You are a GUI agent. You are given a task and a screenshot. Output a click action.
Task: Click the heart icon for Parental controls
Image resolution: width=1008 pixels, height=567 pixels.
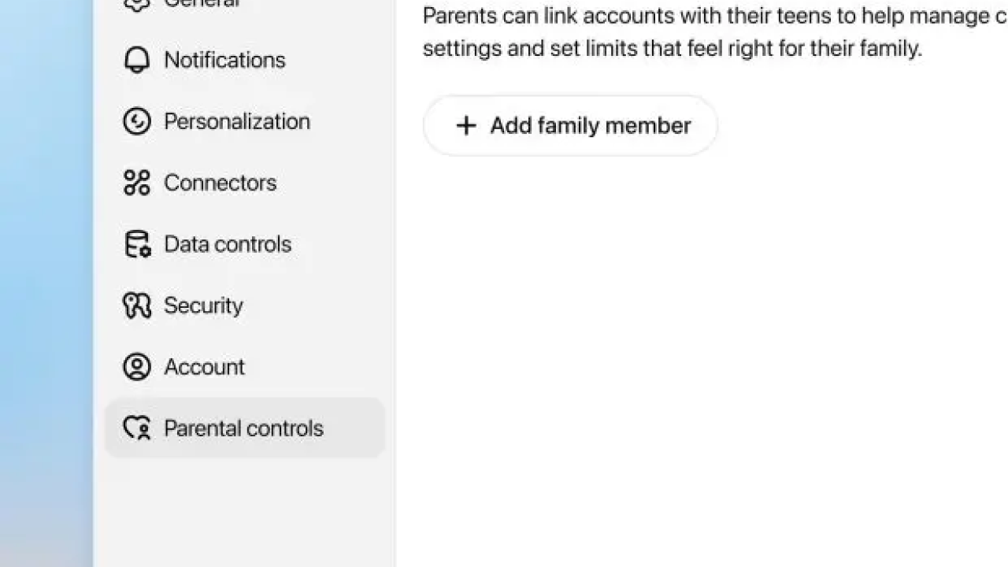point(137,428)
